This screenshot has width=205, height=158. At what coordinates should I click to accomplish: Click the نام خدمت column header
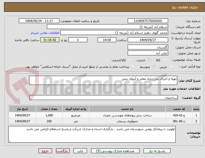click(127, 109)
